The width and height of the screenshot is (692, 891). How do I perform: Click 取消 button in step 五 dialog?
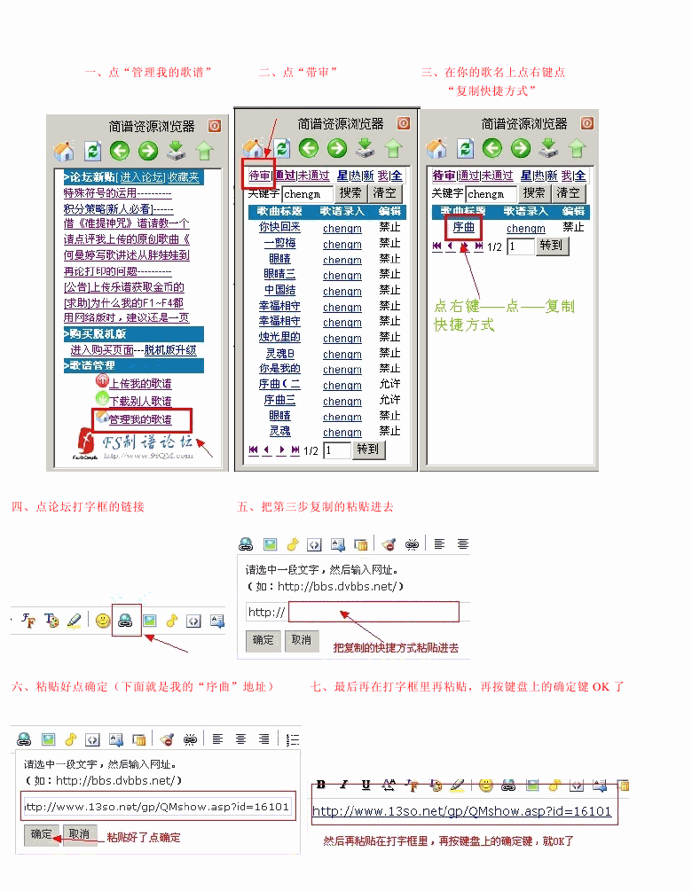tap(302, 640)
